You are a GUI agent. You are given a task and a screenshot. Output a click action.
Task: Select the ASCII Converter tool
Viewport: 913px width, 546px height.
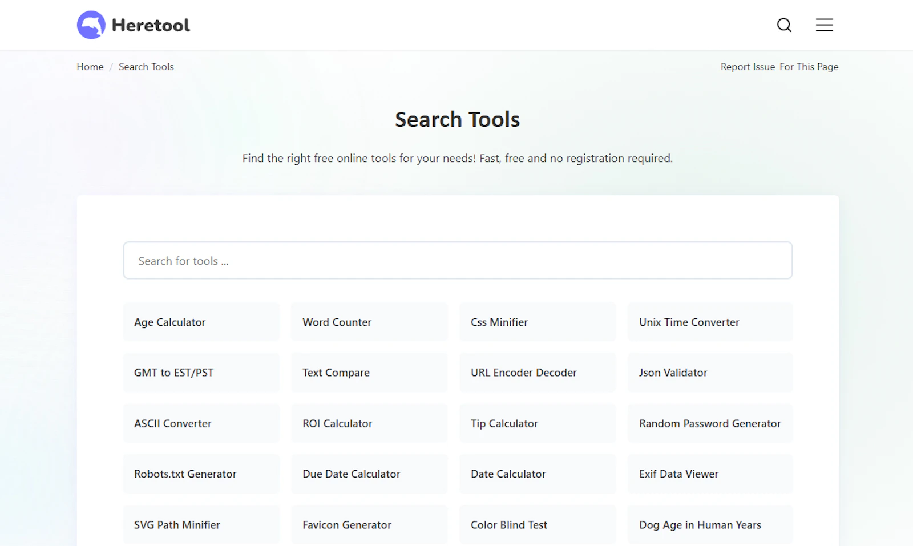[201, 423]
